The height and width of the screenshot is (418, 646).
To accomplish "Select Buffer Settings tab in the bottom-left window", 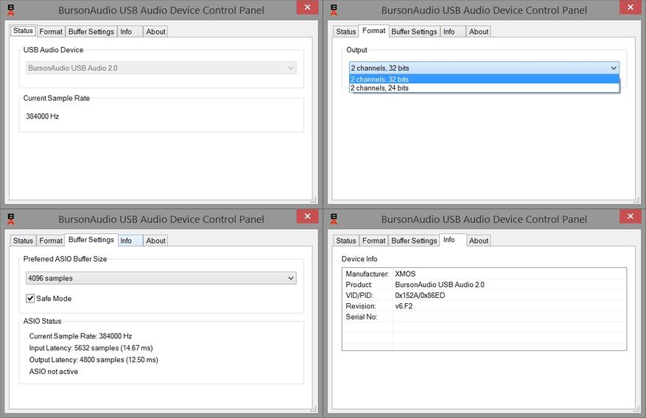I will coord(91,240).
